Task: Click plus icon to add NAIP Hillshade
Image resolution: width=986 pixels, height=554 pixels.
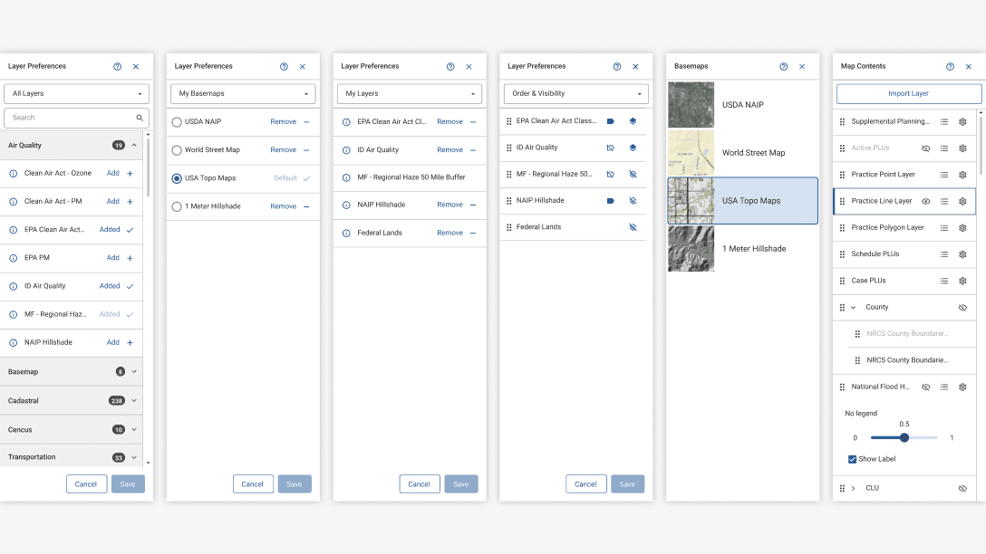Action: tap(130, 342)
